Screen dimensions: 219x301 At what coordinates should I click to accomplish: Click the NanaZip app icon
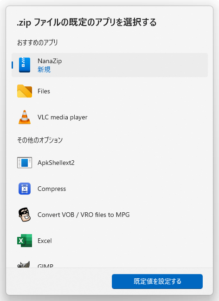(25, 65)
